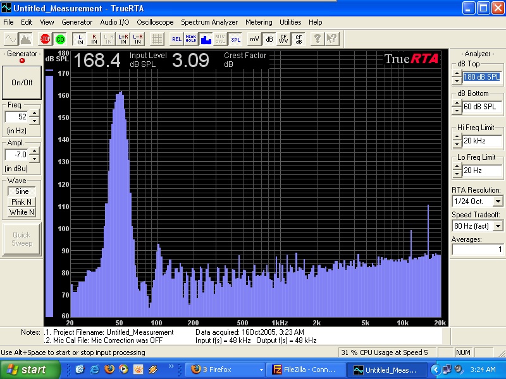The width and height of the screenshot is (506, 379).
Task: Open the Oscilloscope menu
Action: point(155,22)
